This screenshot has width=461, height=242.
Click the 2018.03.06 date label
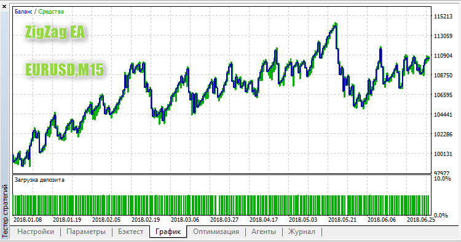pos(185,220)
